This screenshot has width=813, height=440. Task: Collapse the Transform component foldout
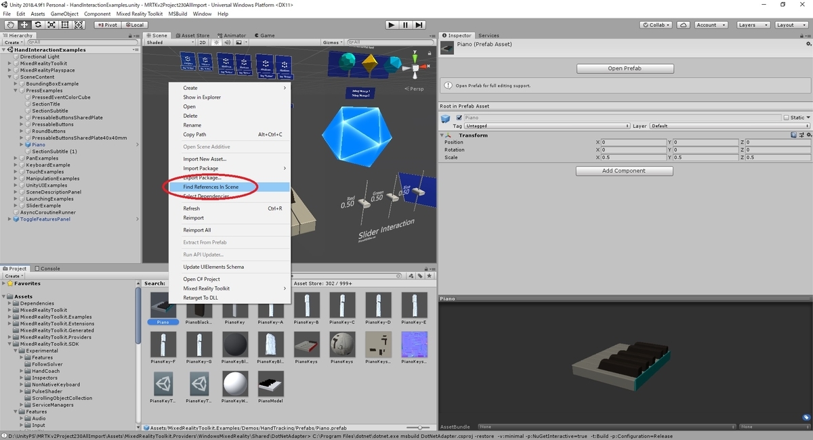pos(442,135)
